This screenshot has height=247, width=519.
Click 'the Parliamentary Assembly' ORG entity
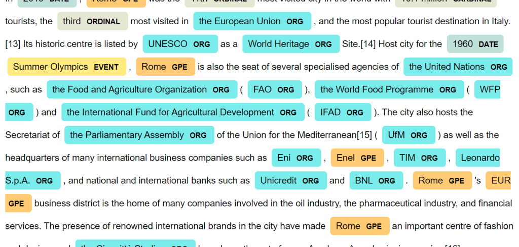point(139,135)
